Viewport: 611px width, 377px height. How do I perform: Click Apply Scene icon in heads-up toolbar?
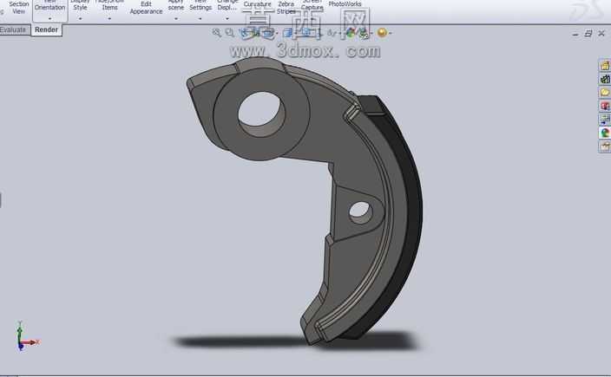coord(364,34)
